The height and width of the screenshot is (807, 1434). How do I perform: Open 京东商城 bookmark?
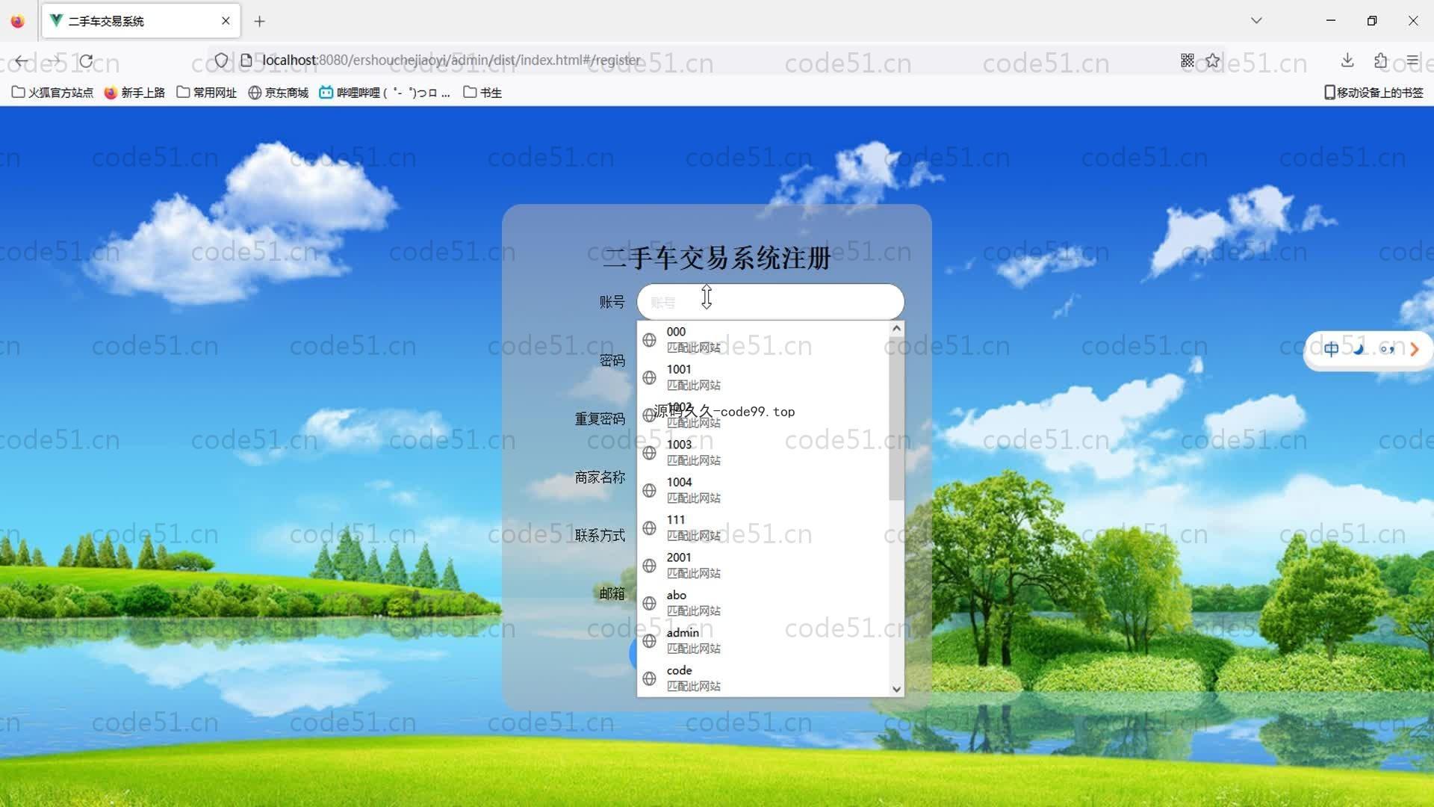tap(279, 93)
